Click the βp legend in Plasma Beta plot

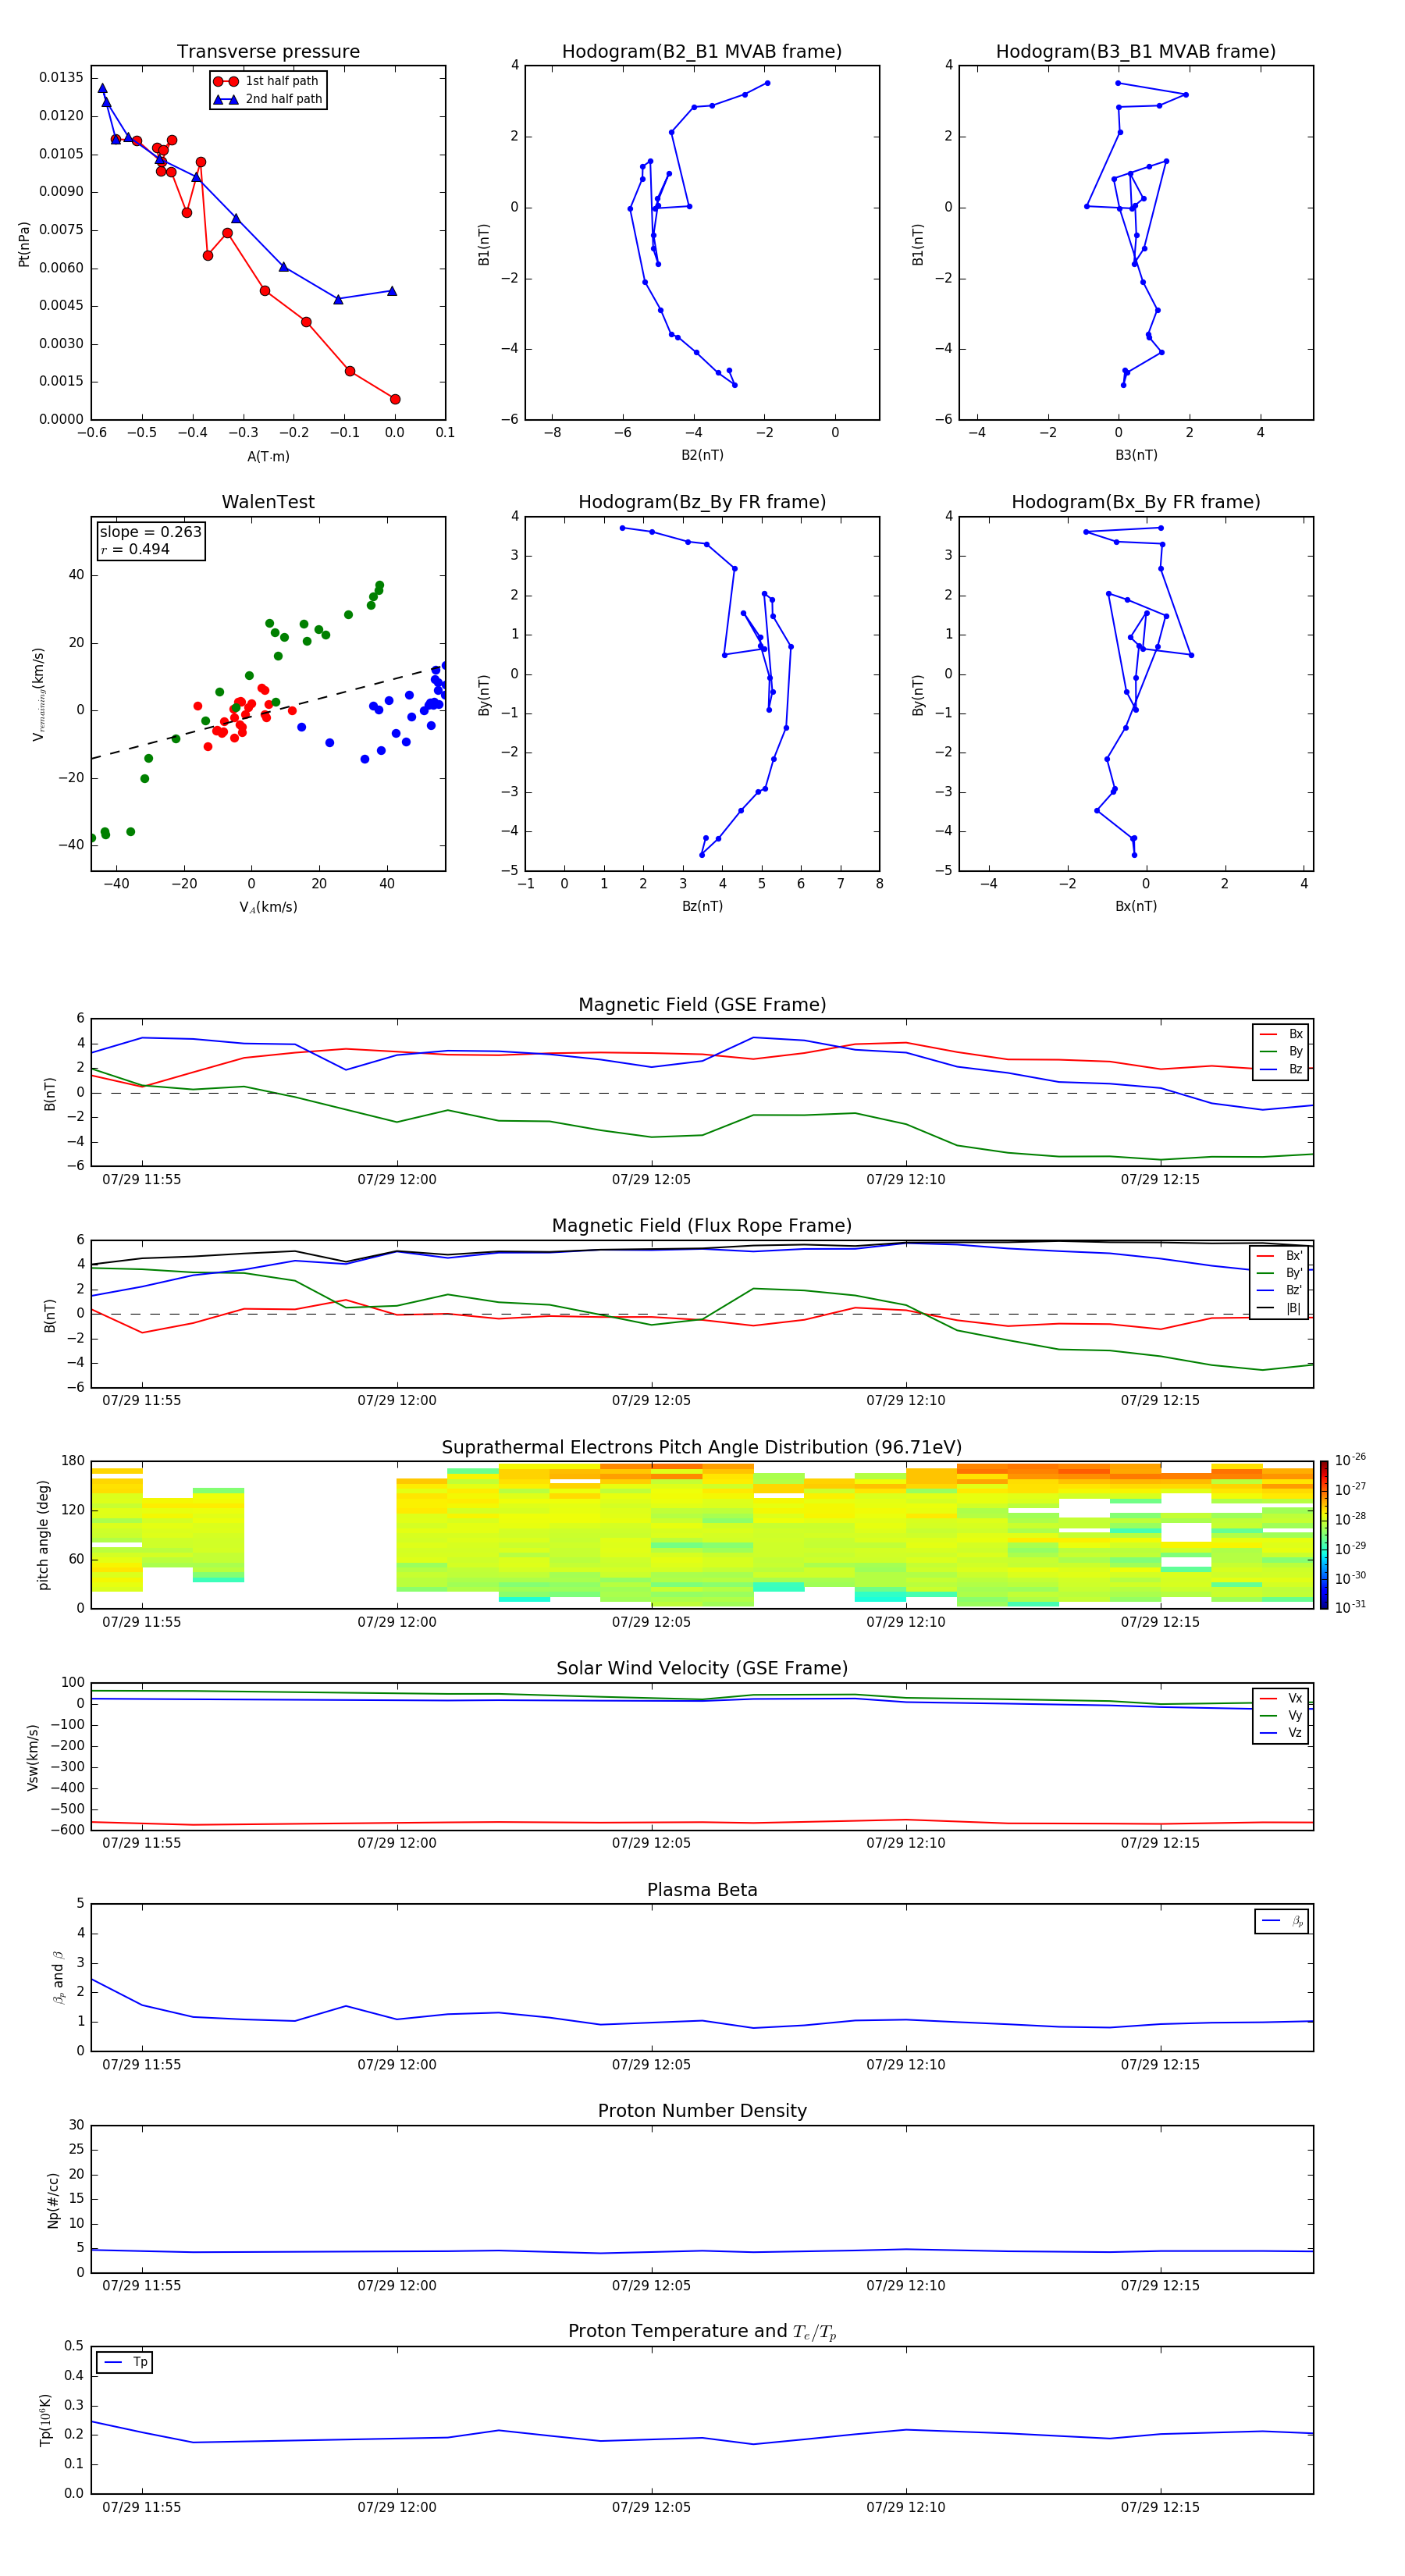pos(1282,1921)
